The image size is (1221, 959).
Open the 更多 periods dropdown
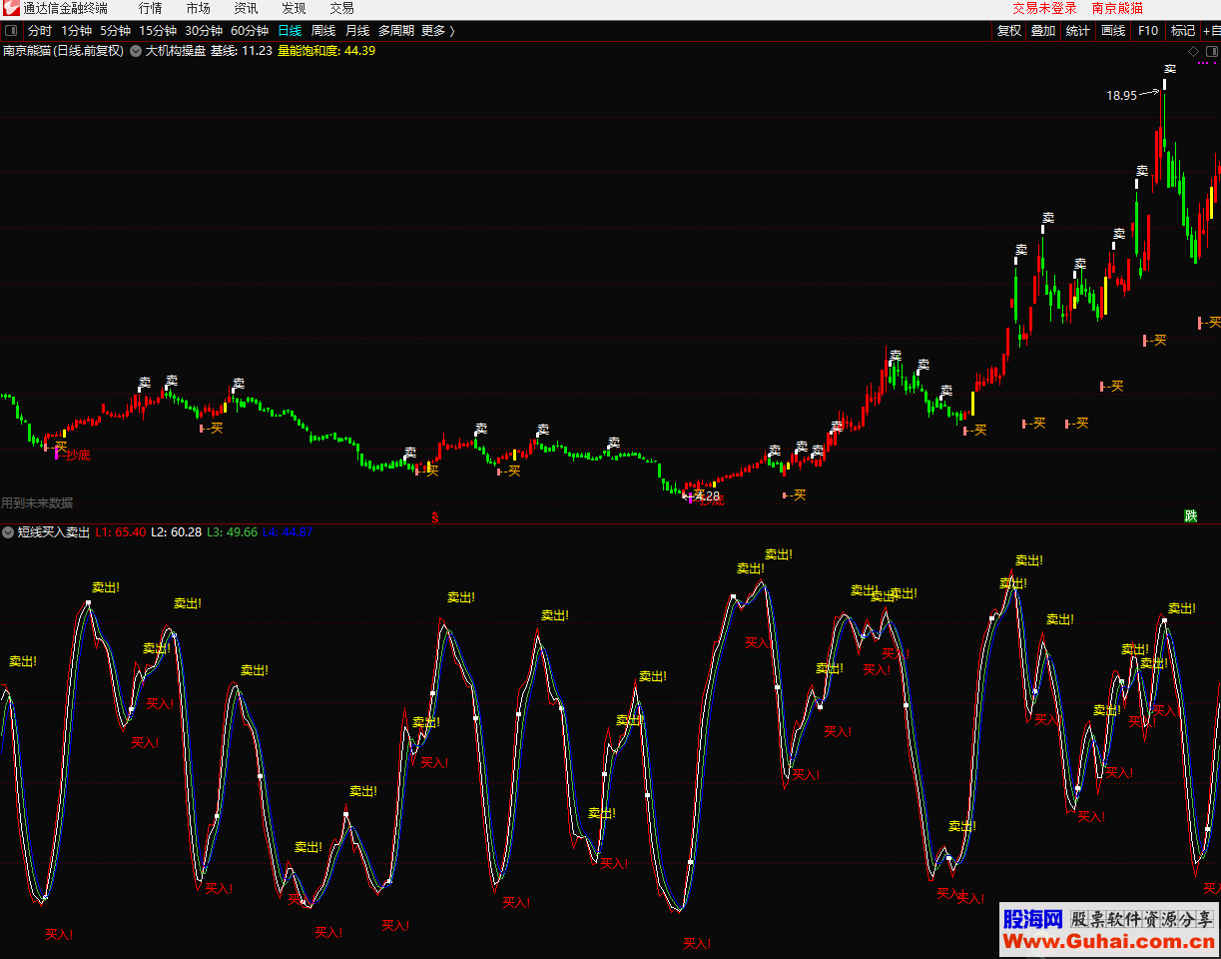pyautogui.click(x=437, y=31)
